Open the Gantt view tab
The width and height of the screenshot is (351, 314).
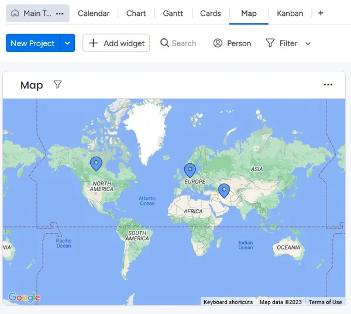point(173,13)
